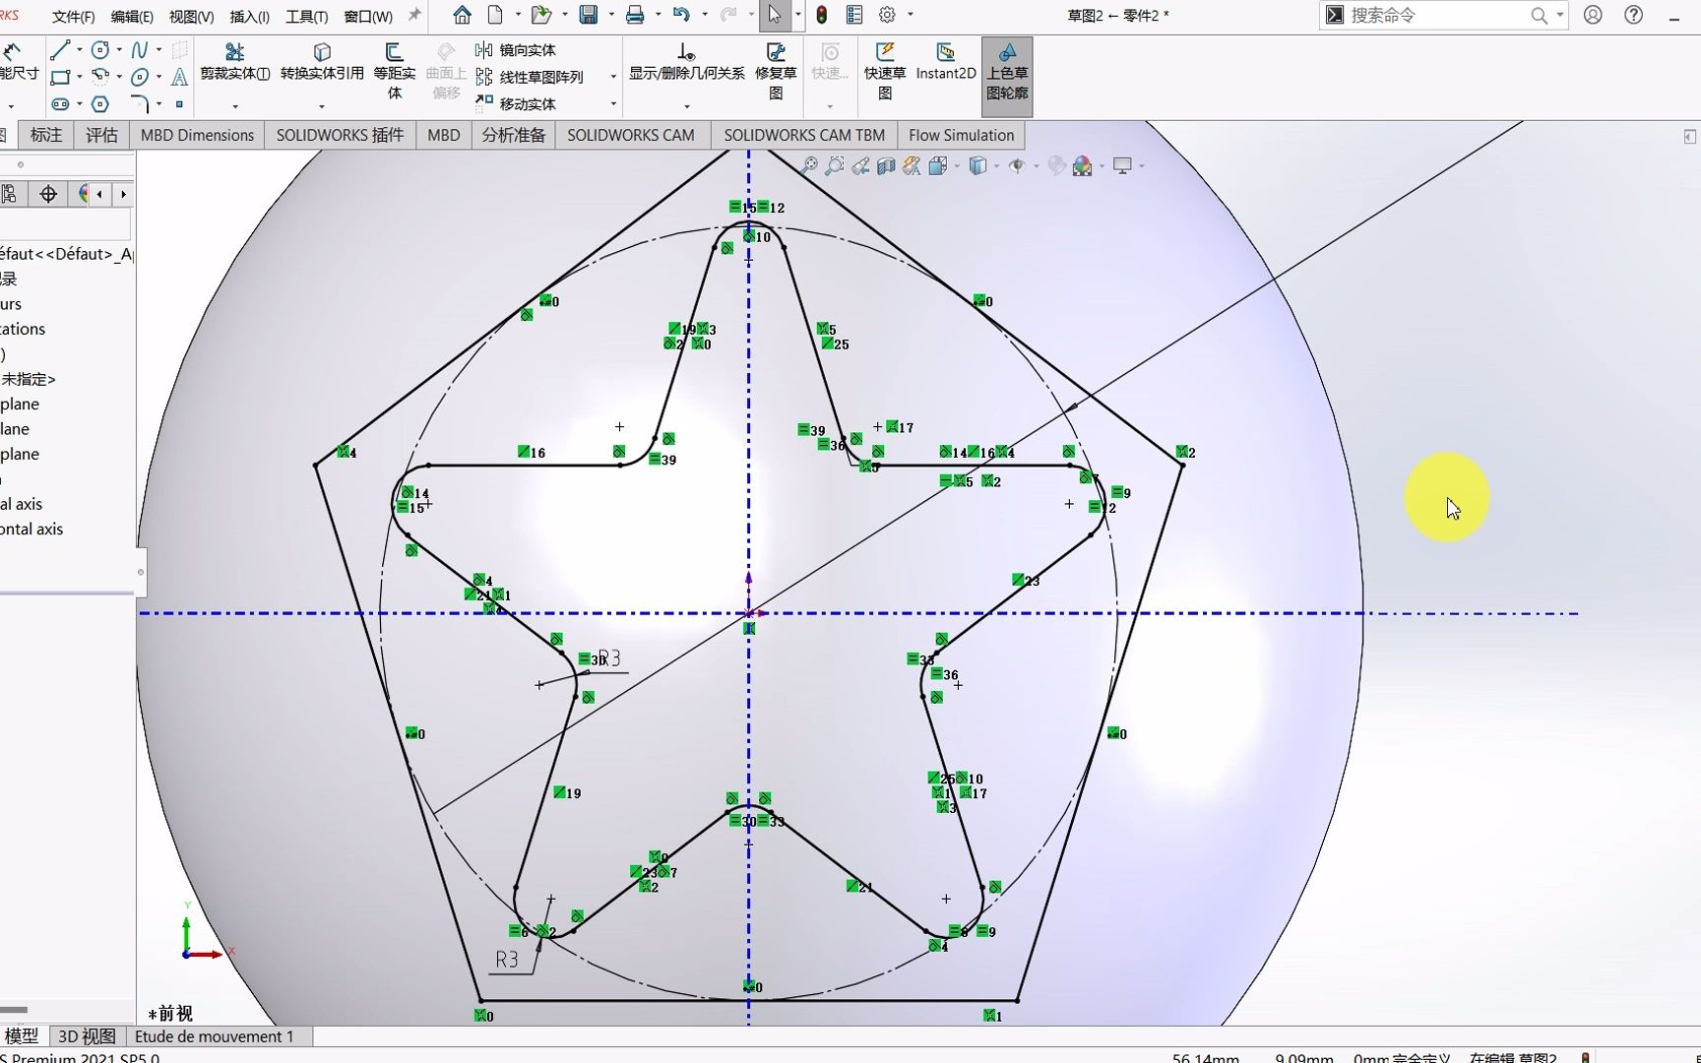The height and width of the screenshot is (1063, 1701).
Task: Toggle the Hide/Show Items eye icon
Action: pos(1018,165)
